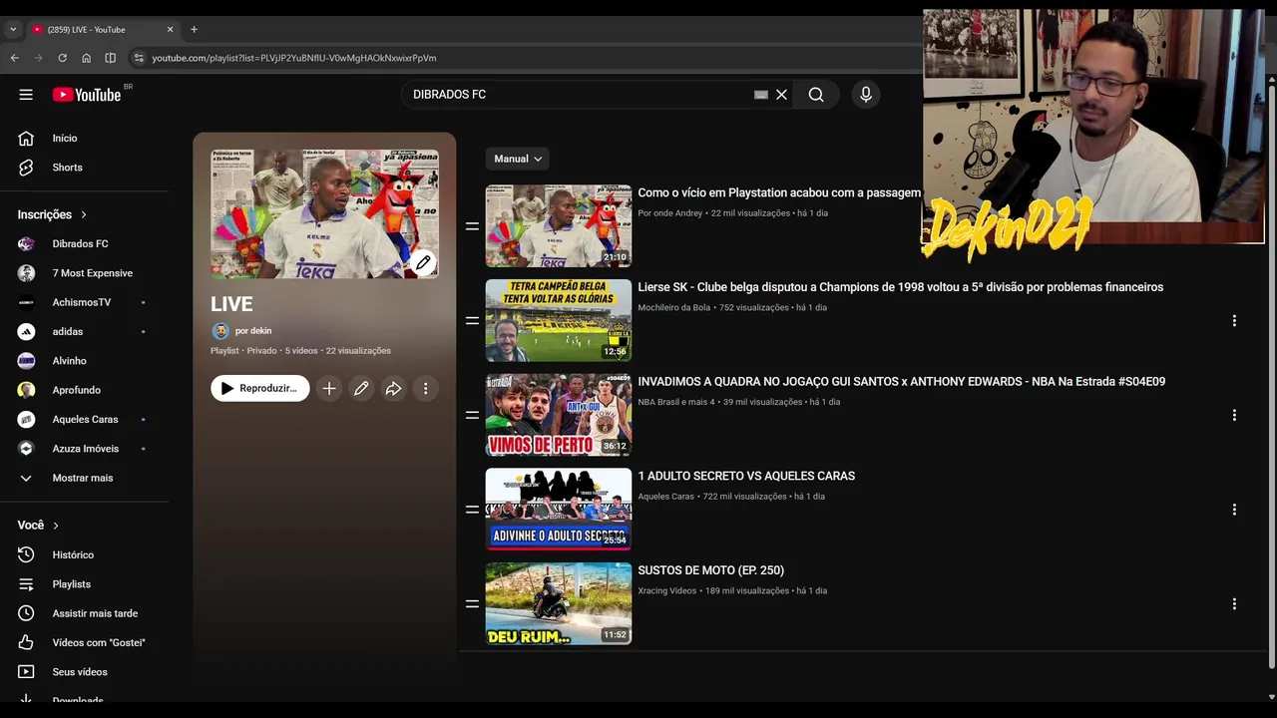Grab the reorder handle of Sustos de Moto

point(472,604)
